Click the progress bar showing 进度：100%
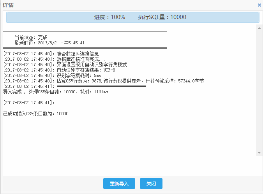 [x=133, y=17]
